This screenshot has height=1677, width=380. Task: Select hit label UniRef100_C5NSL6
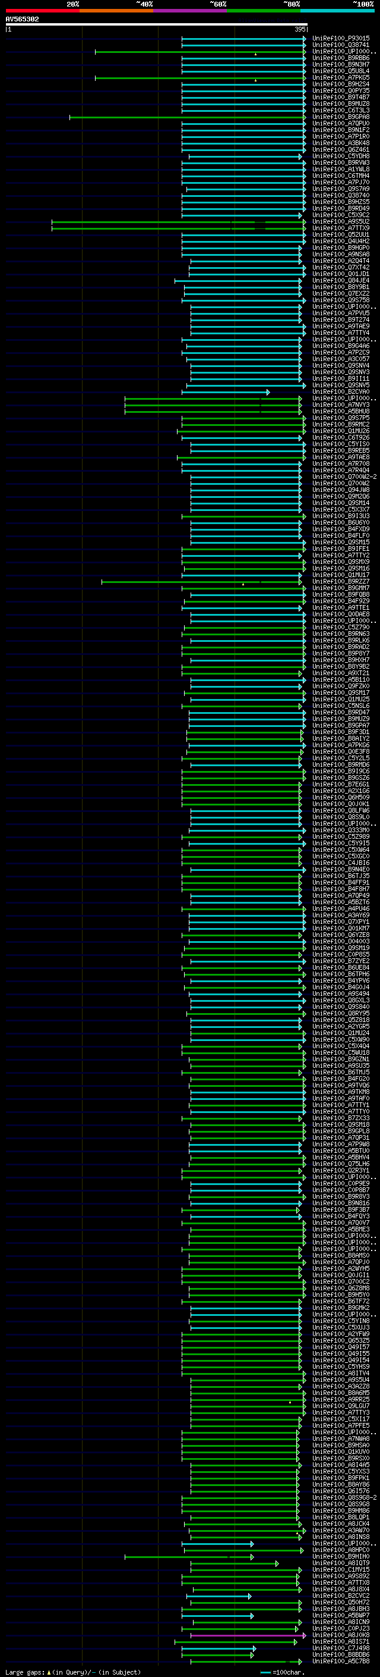341,706
